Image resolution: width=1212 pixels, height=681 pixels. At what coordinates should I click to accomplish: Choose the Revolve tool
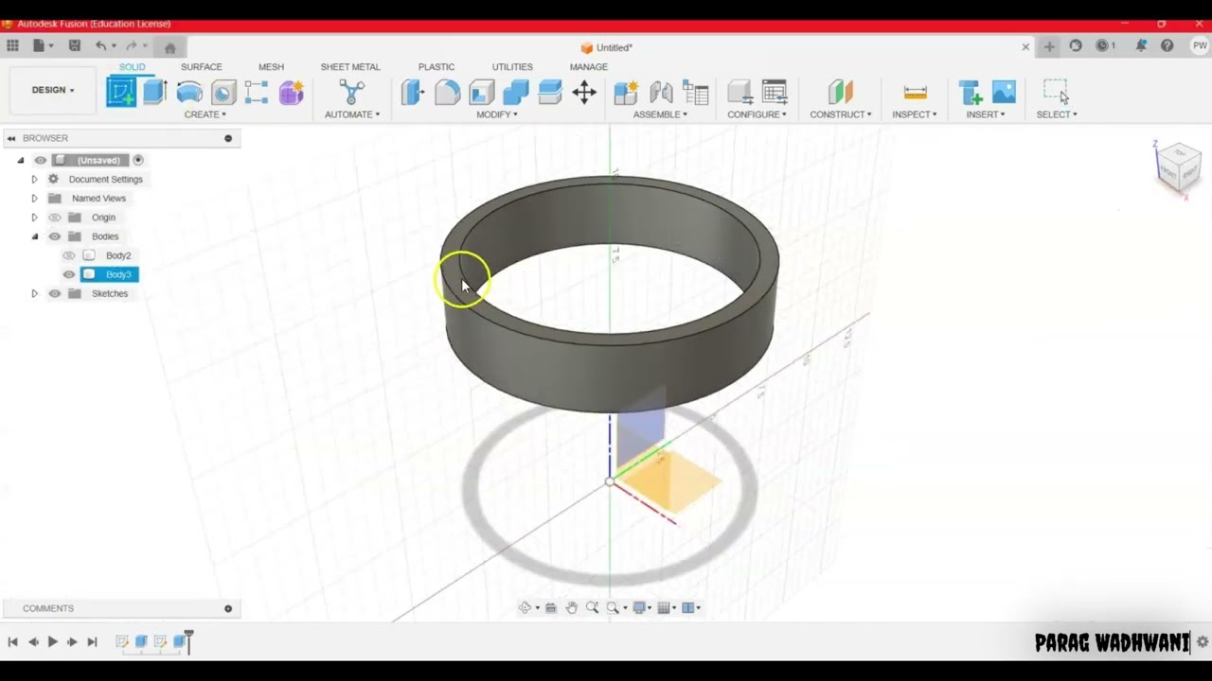189,92
